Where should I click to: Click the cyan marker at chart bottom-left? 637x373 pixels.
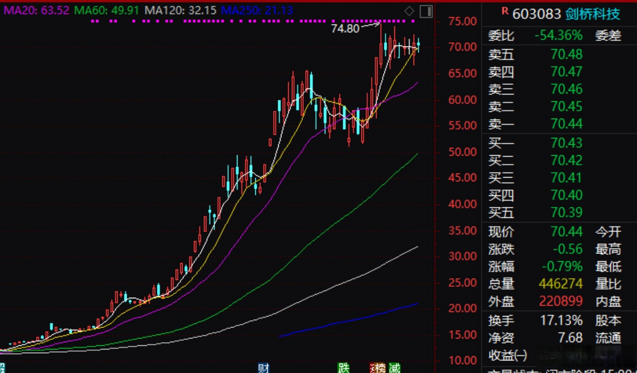(x=2, y=368)
